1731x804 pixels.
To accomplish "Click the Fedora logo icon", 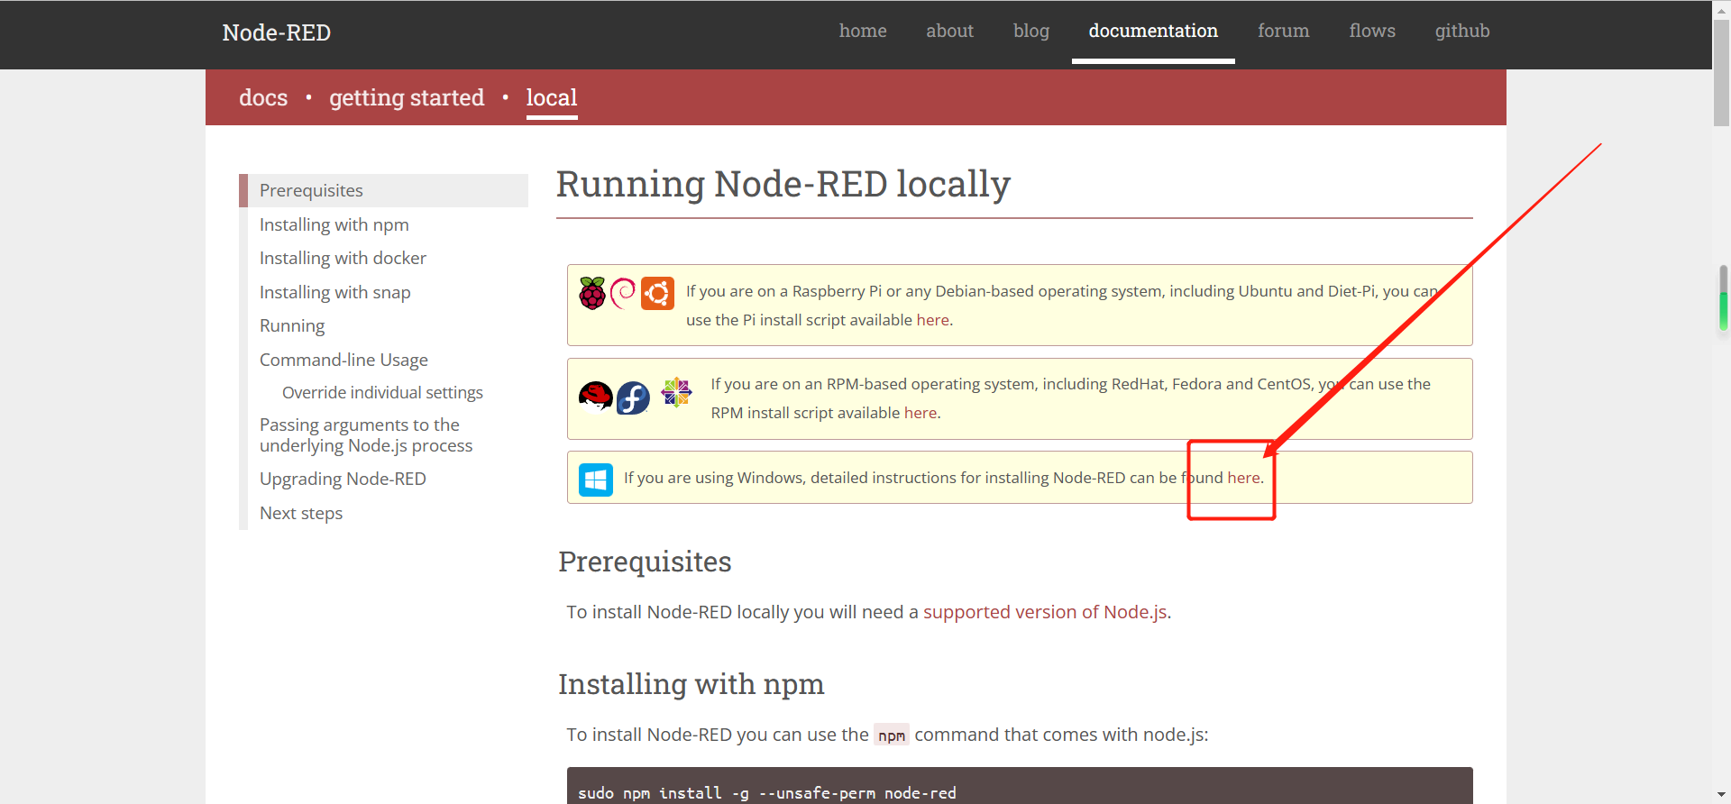I will tap(633, 397).
